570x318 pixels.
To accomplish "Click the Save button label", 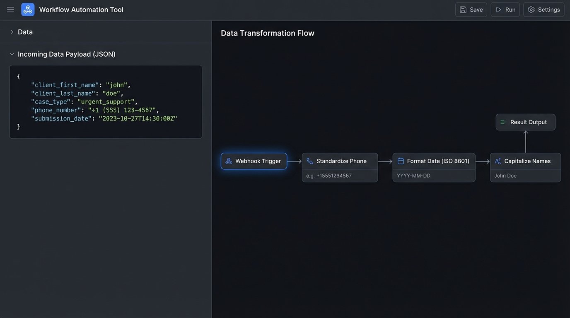I will pos(476,10).
